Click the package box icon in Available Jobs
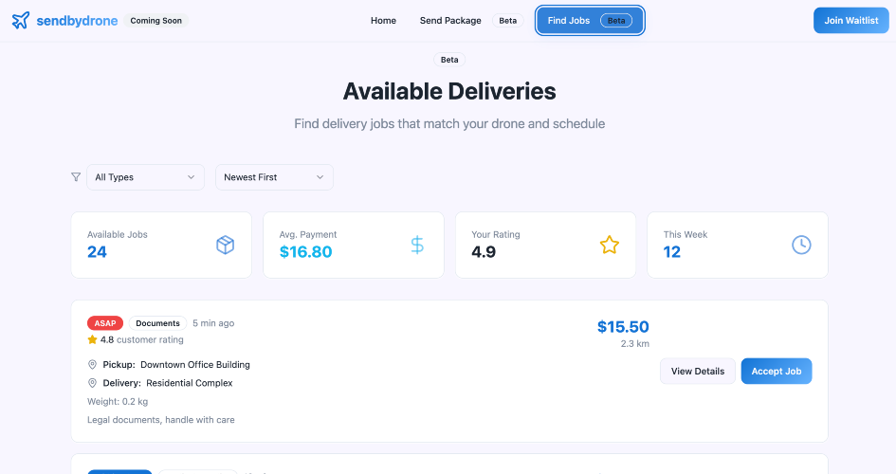The height and width of the screenshot is (474, 896). [225, 245]
